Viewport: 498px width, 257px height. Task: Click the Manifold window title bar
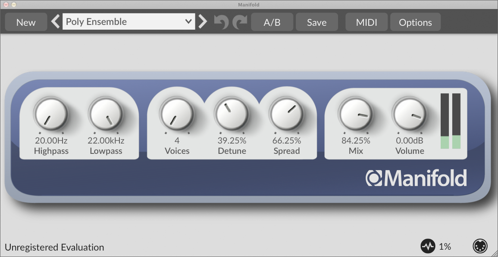click(x=249, y=5)
